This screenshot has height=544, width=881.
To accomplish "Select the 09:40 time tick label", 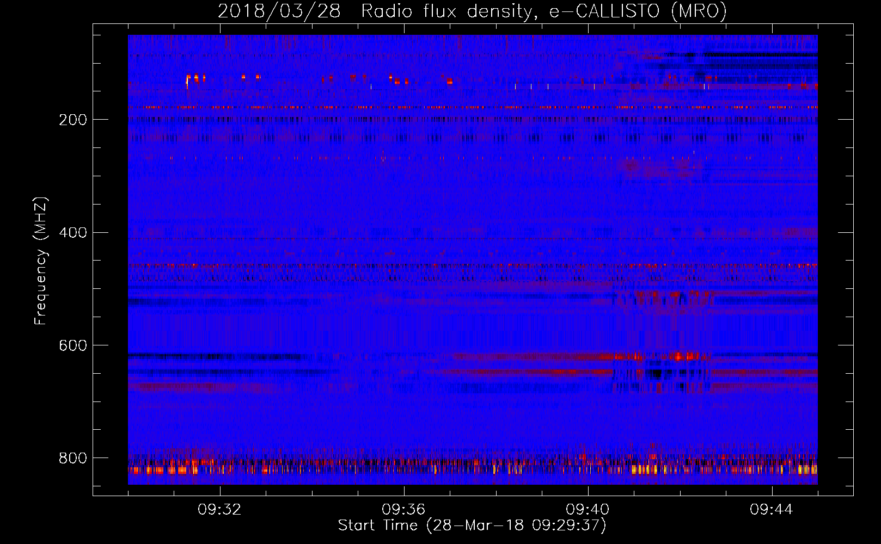I will (x=588, y=510).
